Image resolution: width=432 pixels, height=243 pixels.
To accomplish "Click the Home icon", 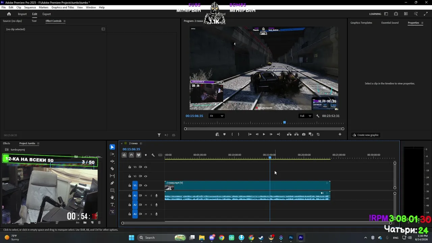I will click(x=9, y=14).
